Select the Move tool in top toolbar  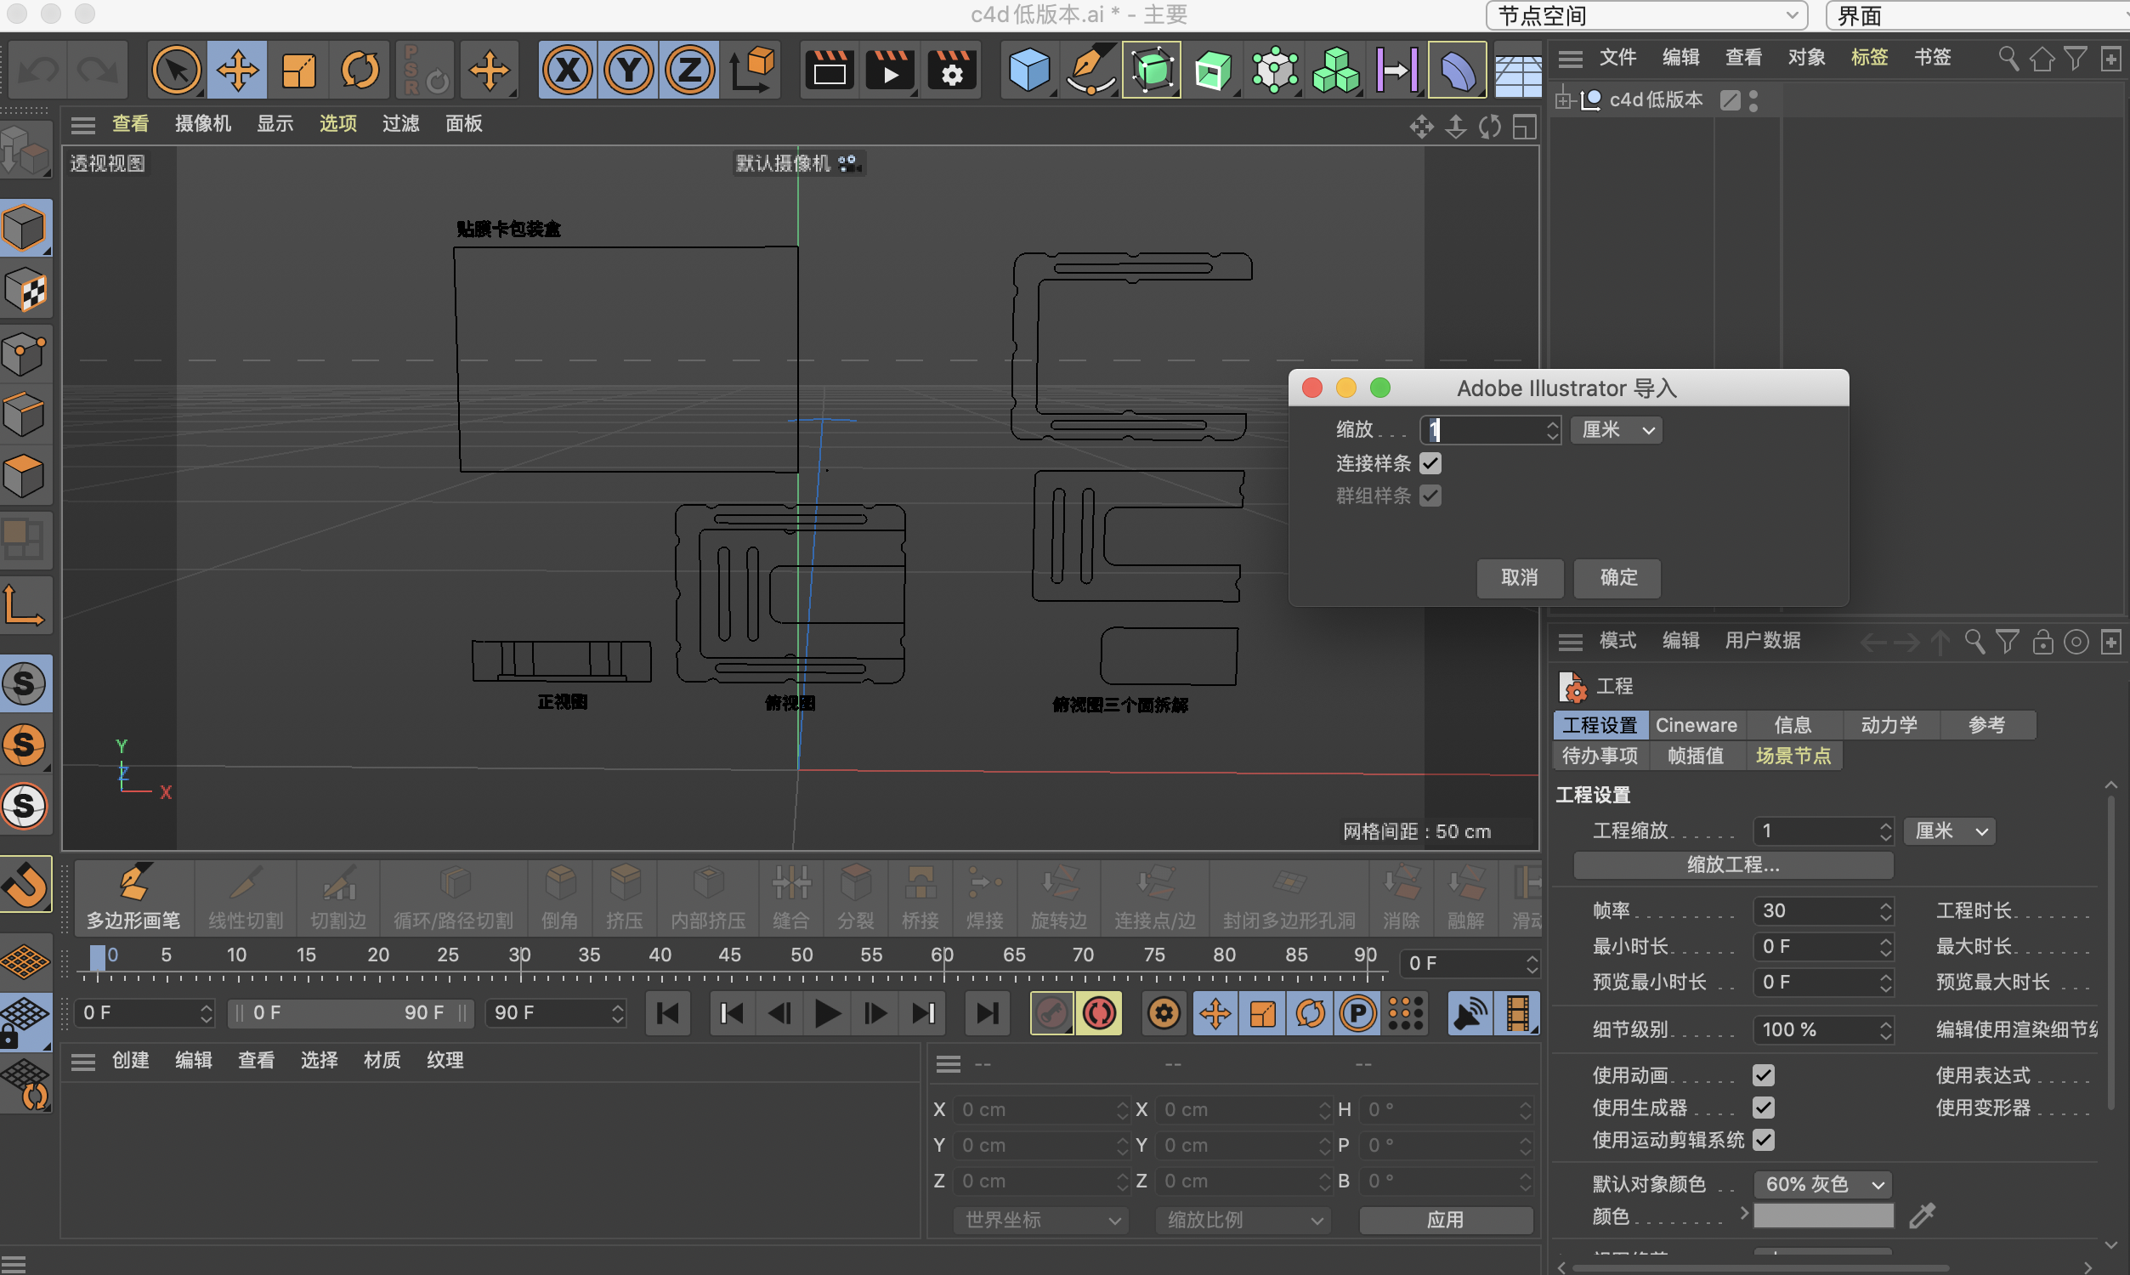tap(237, 70)
